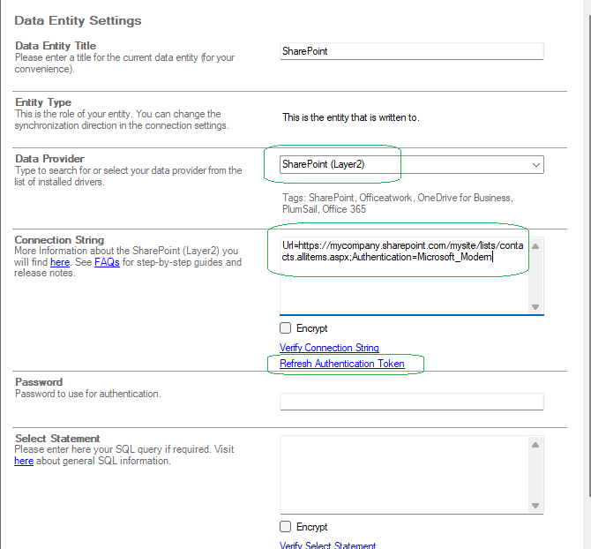The height and width of the screenshot is (549, 591).
Task: Open the 'here' link in Connection String description
Action: tap(60, 262)
